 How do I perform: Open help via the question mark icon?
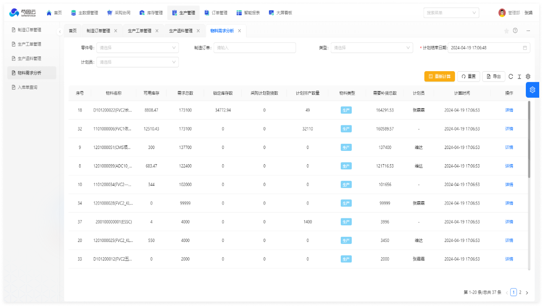pos(515,31)
